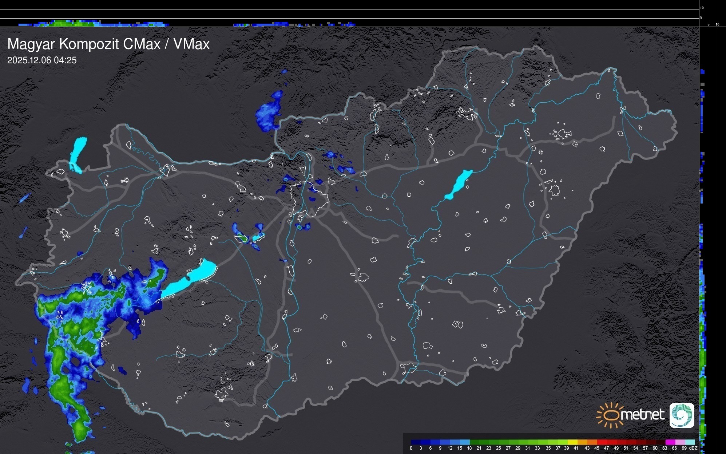
Task: Pick the red 45 dBZ color swatch
Action: point(602,442)
